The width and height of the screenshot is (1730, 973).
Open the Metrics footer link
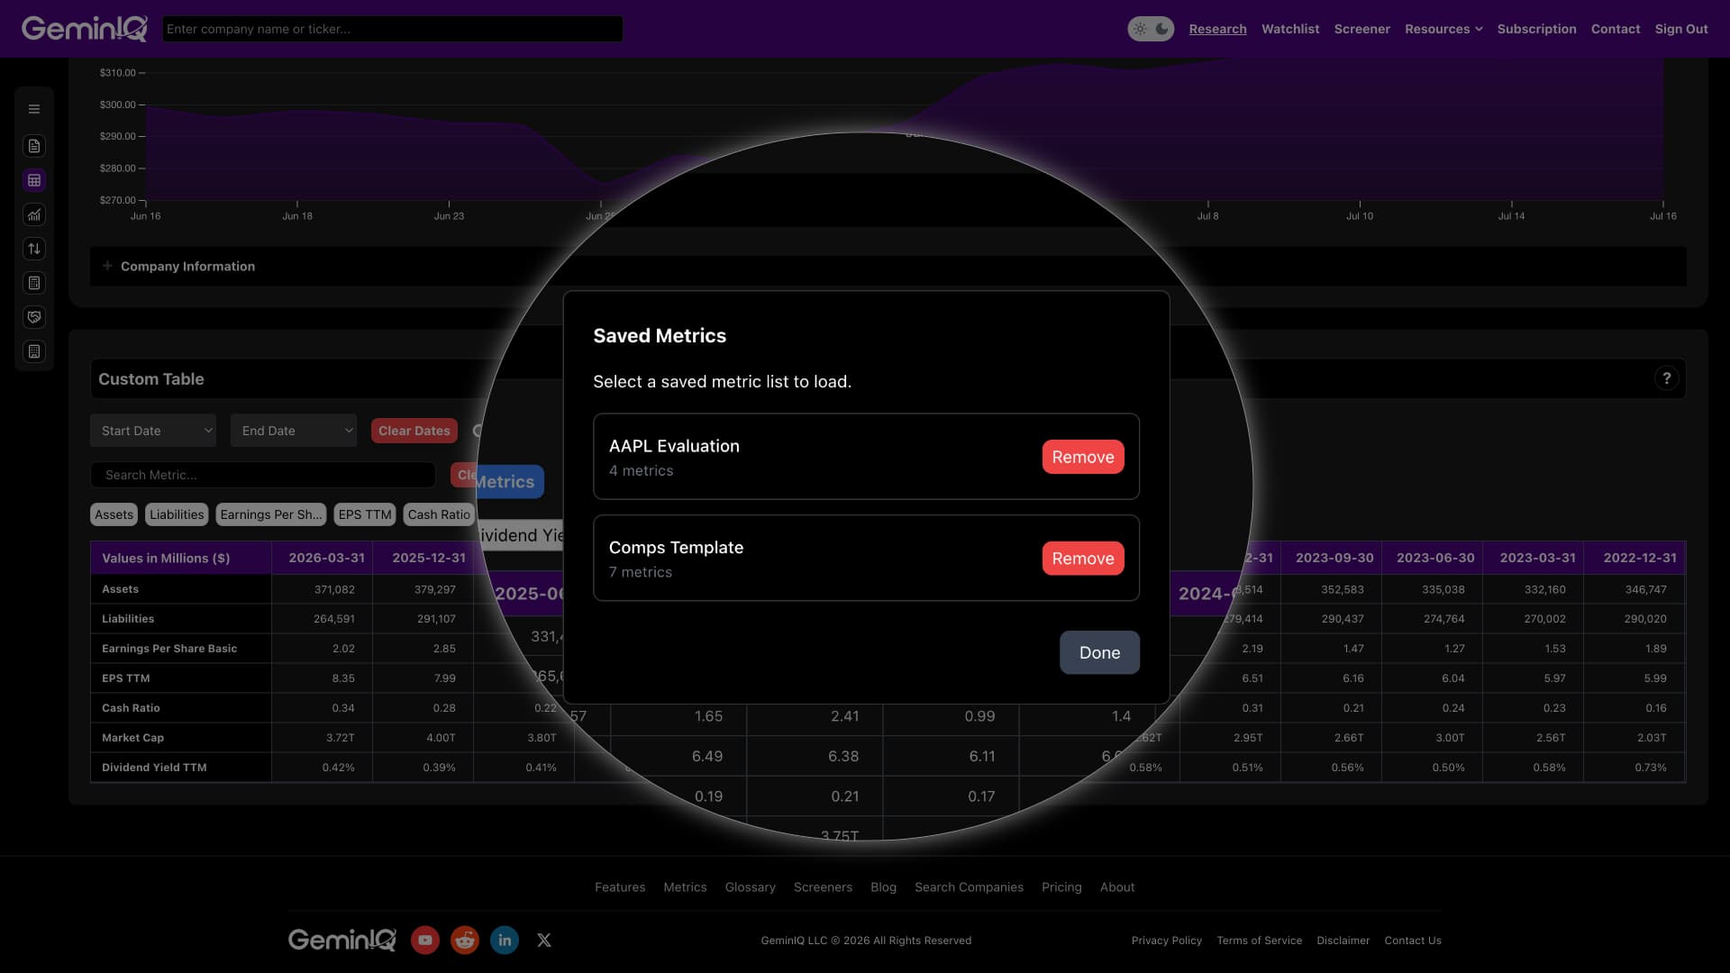point(685,887)
